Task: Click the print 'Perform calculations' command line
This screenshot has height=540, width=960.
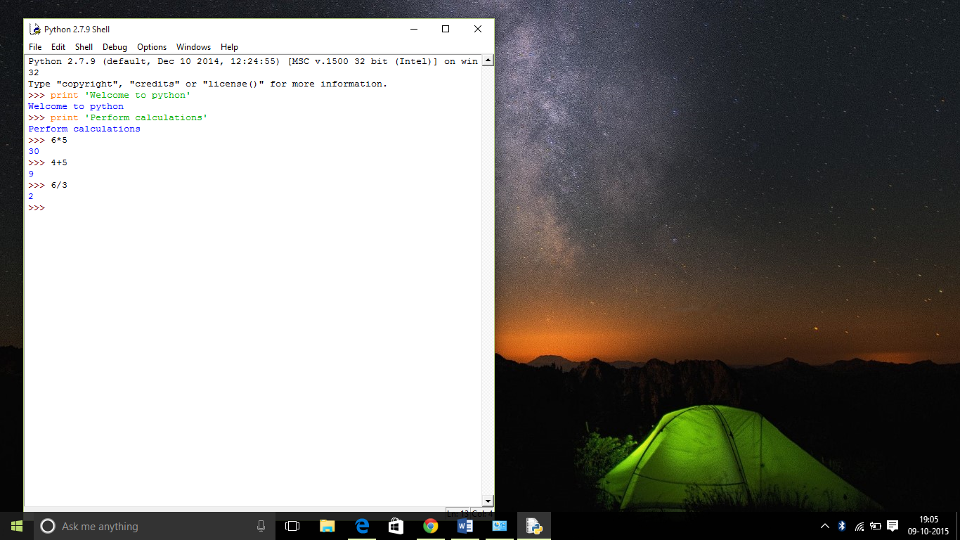Action: click(x=118, y=117)
